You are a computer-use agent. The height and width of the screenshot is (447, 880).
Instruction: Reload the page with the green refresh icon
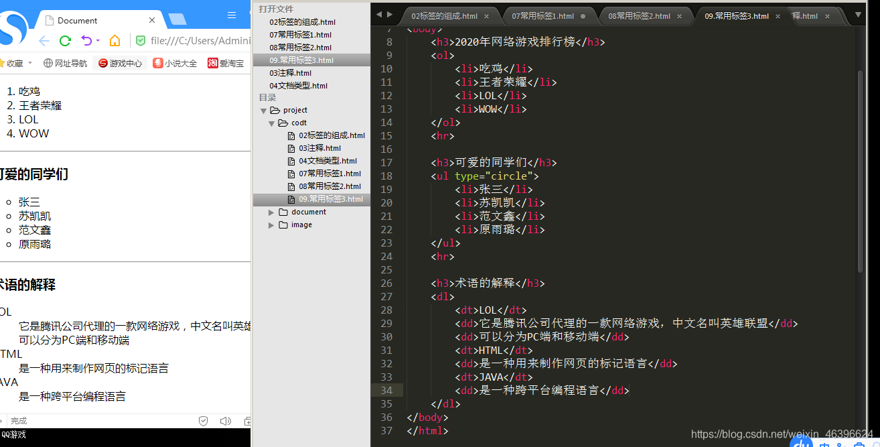pos(65,41)
